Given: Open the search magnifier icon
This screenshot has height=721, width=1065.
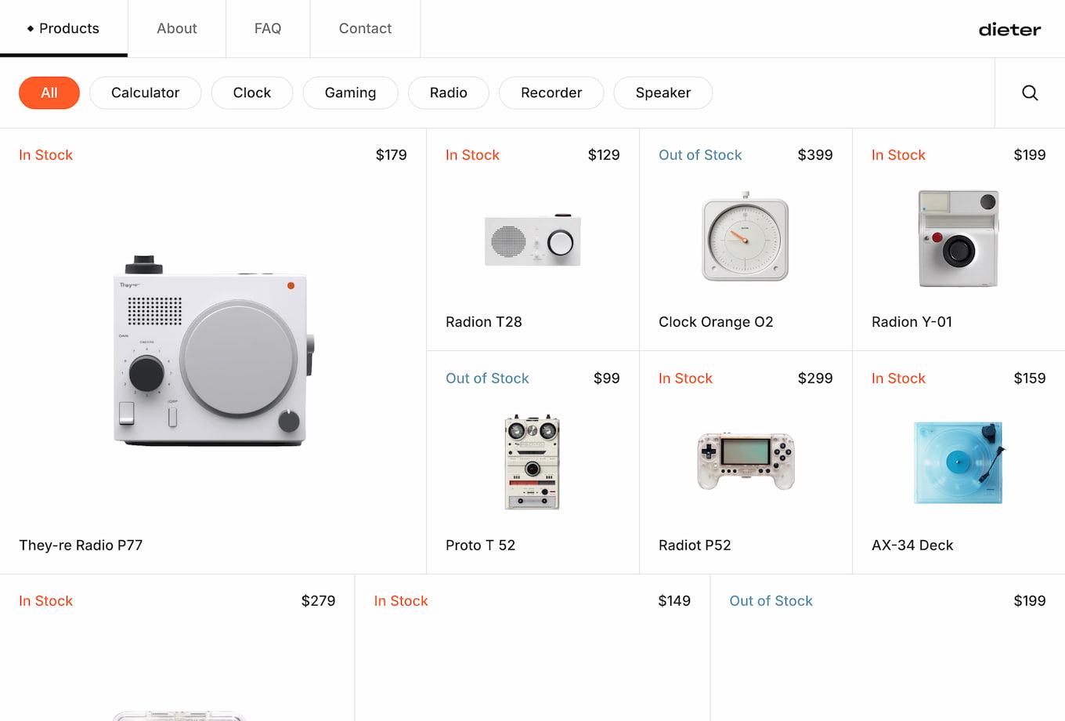Looking at the screenshot, I should (x=1030, y=92).
